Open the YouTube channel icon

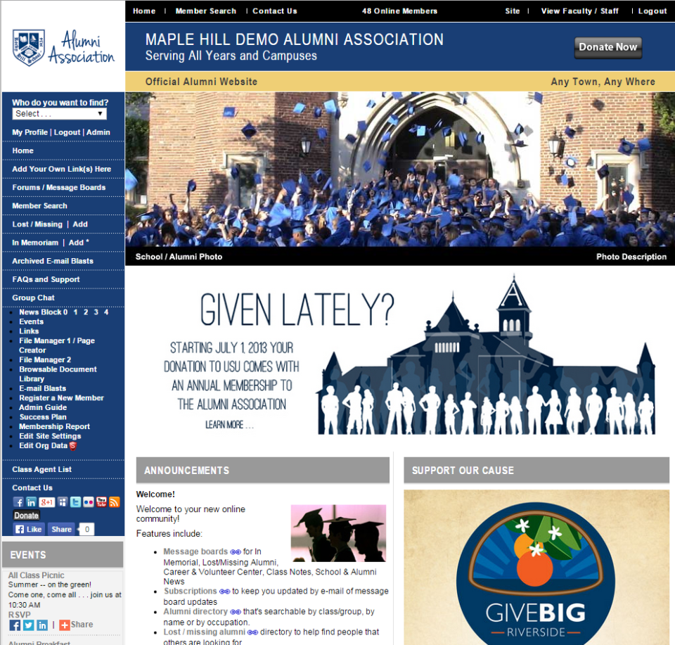click(102, 502)
